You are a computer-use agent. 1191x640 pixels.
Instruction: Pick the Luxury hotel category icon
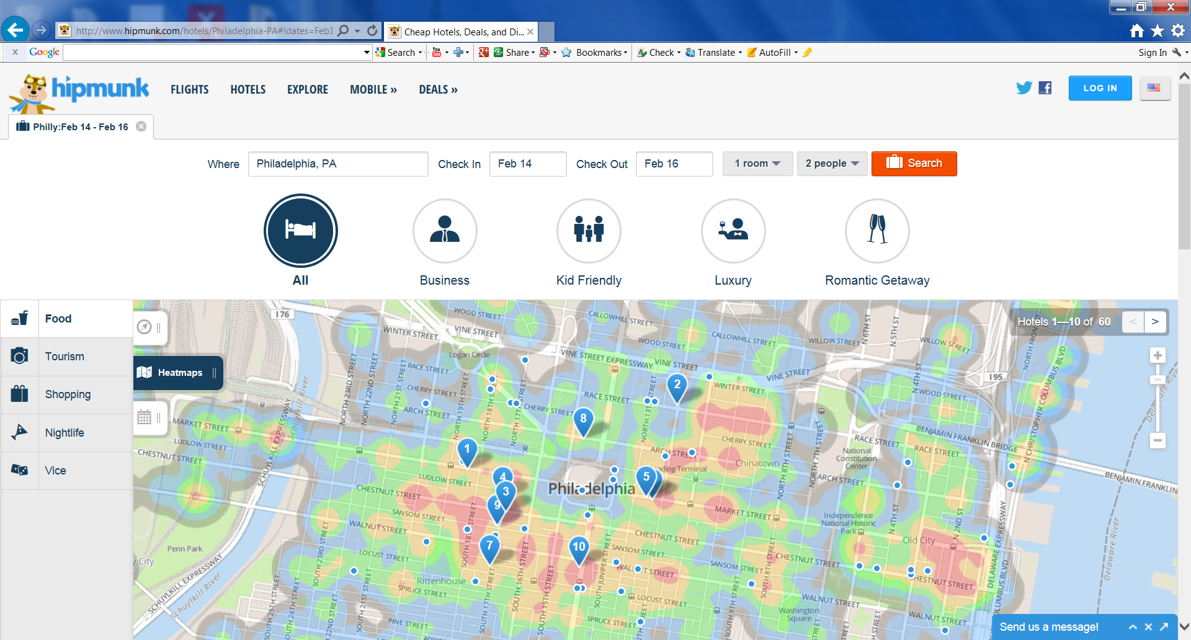(733, 231)
